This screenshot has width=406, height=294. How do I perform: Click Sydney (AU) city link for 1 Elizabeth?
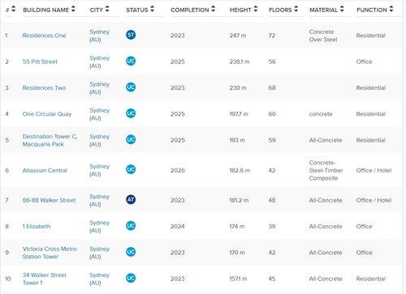click(99, 227)
